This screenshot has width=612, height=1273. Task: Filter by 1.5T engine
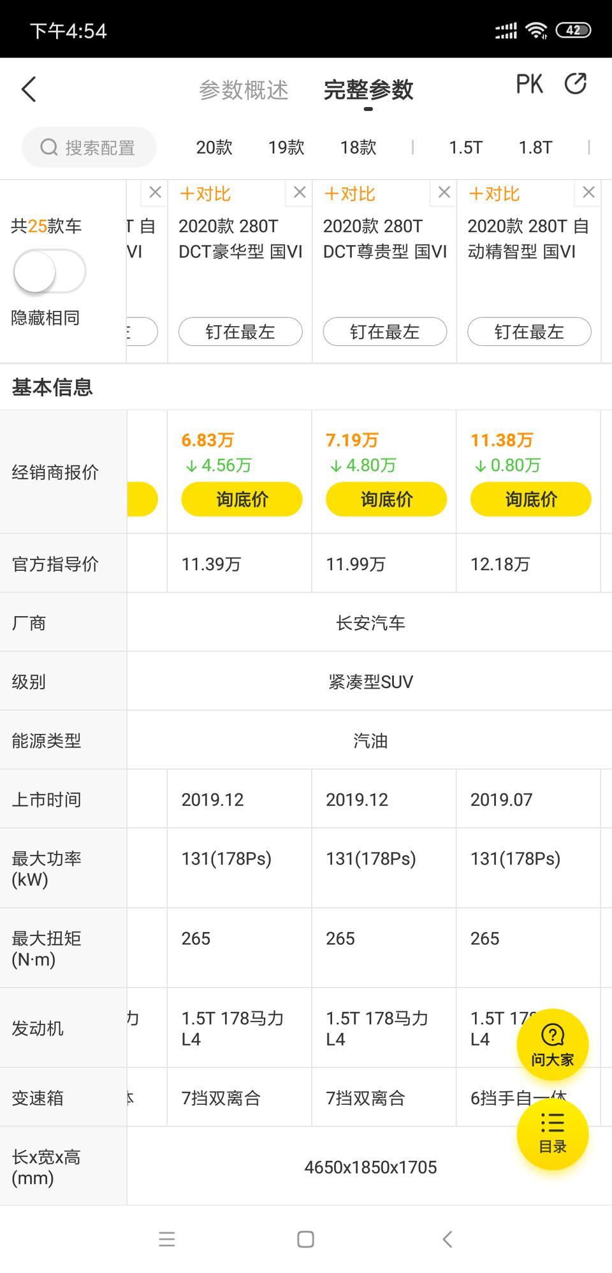pyautogui.click(x=465, y=148)
